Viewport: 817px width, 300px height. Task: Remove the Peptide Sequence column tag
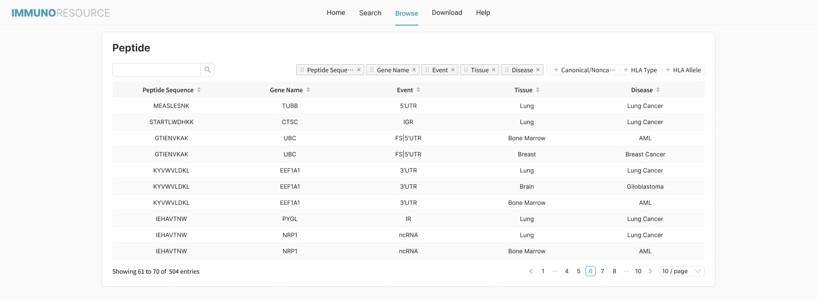[359, 70]
